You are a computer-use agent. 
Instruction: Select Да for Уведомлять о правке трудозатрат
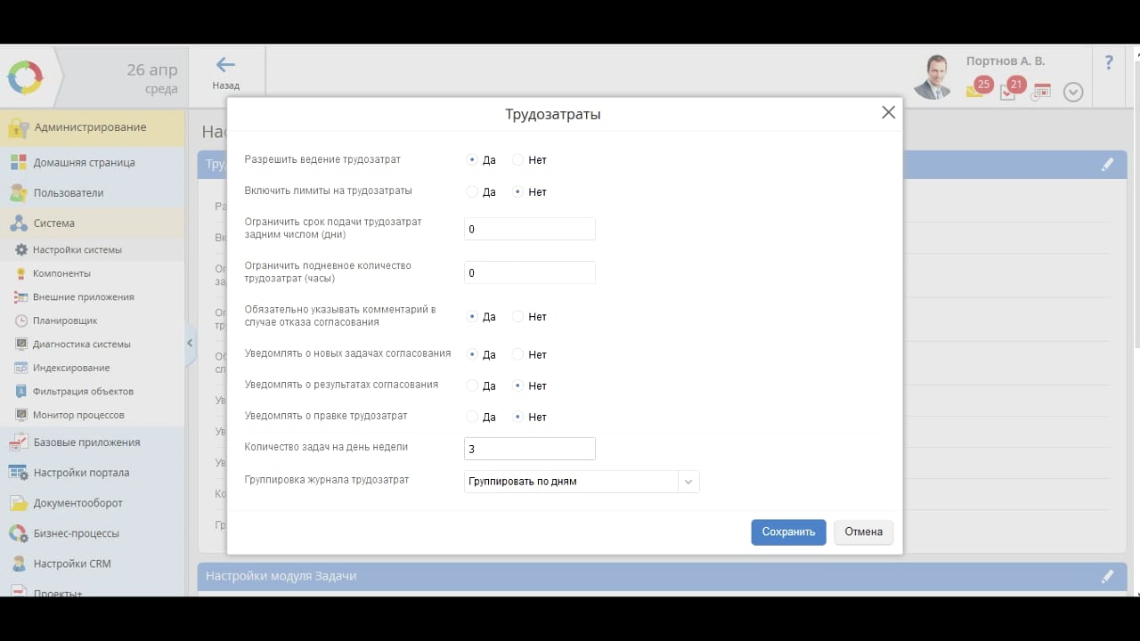[x=472, y=417]
